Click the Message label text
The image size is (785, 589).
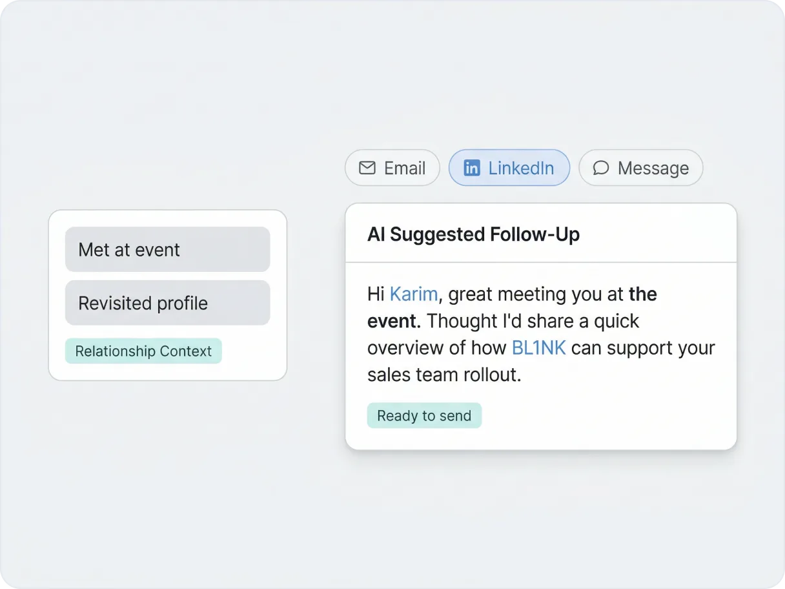pyautogui.click(x=653, y=168)
